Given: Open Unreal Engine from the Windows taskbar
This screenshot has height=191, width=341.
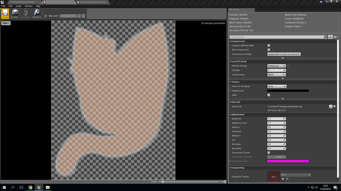Looking at the screenshot, I should [39, 187].
